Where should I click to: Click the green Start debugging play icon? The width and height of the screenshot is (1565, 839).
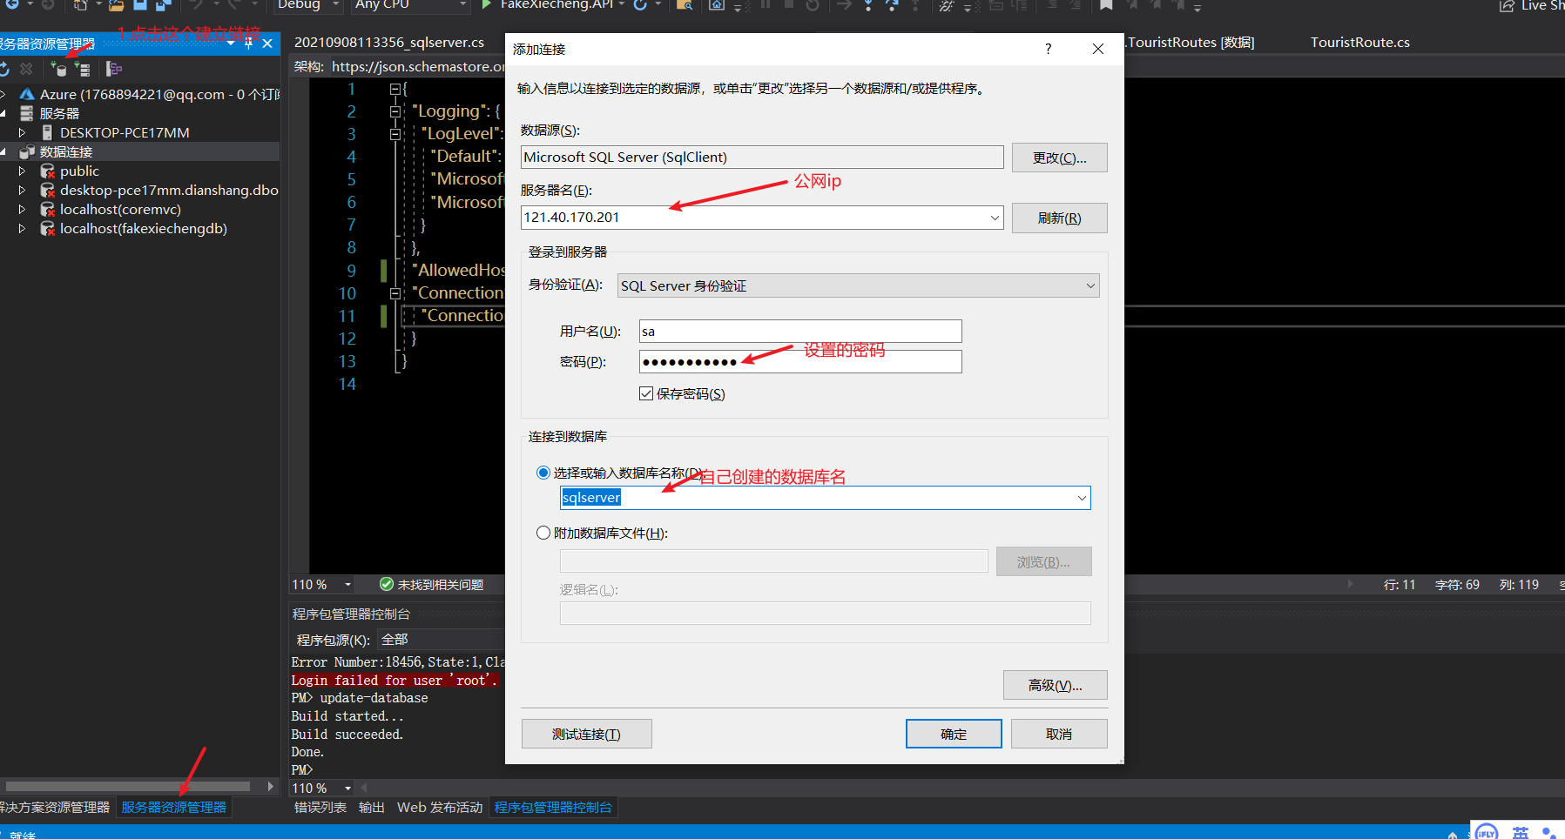coord(487,5)
